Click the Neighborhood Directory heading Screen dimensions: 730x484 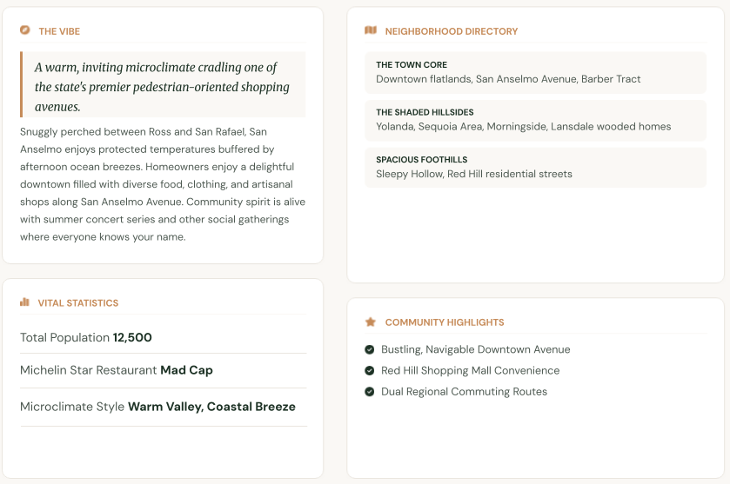pyautogui.click(x=451, y=31)
